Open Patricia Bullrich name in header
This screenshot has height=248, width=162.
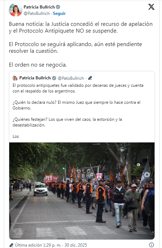(x=39, y=7)
